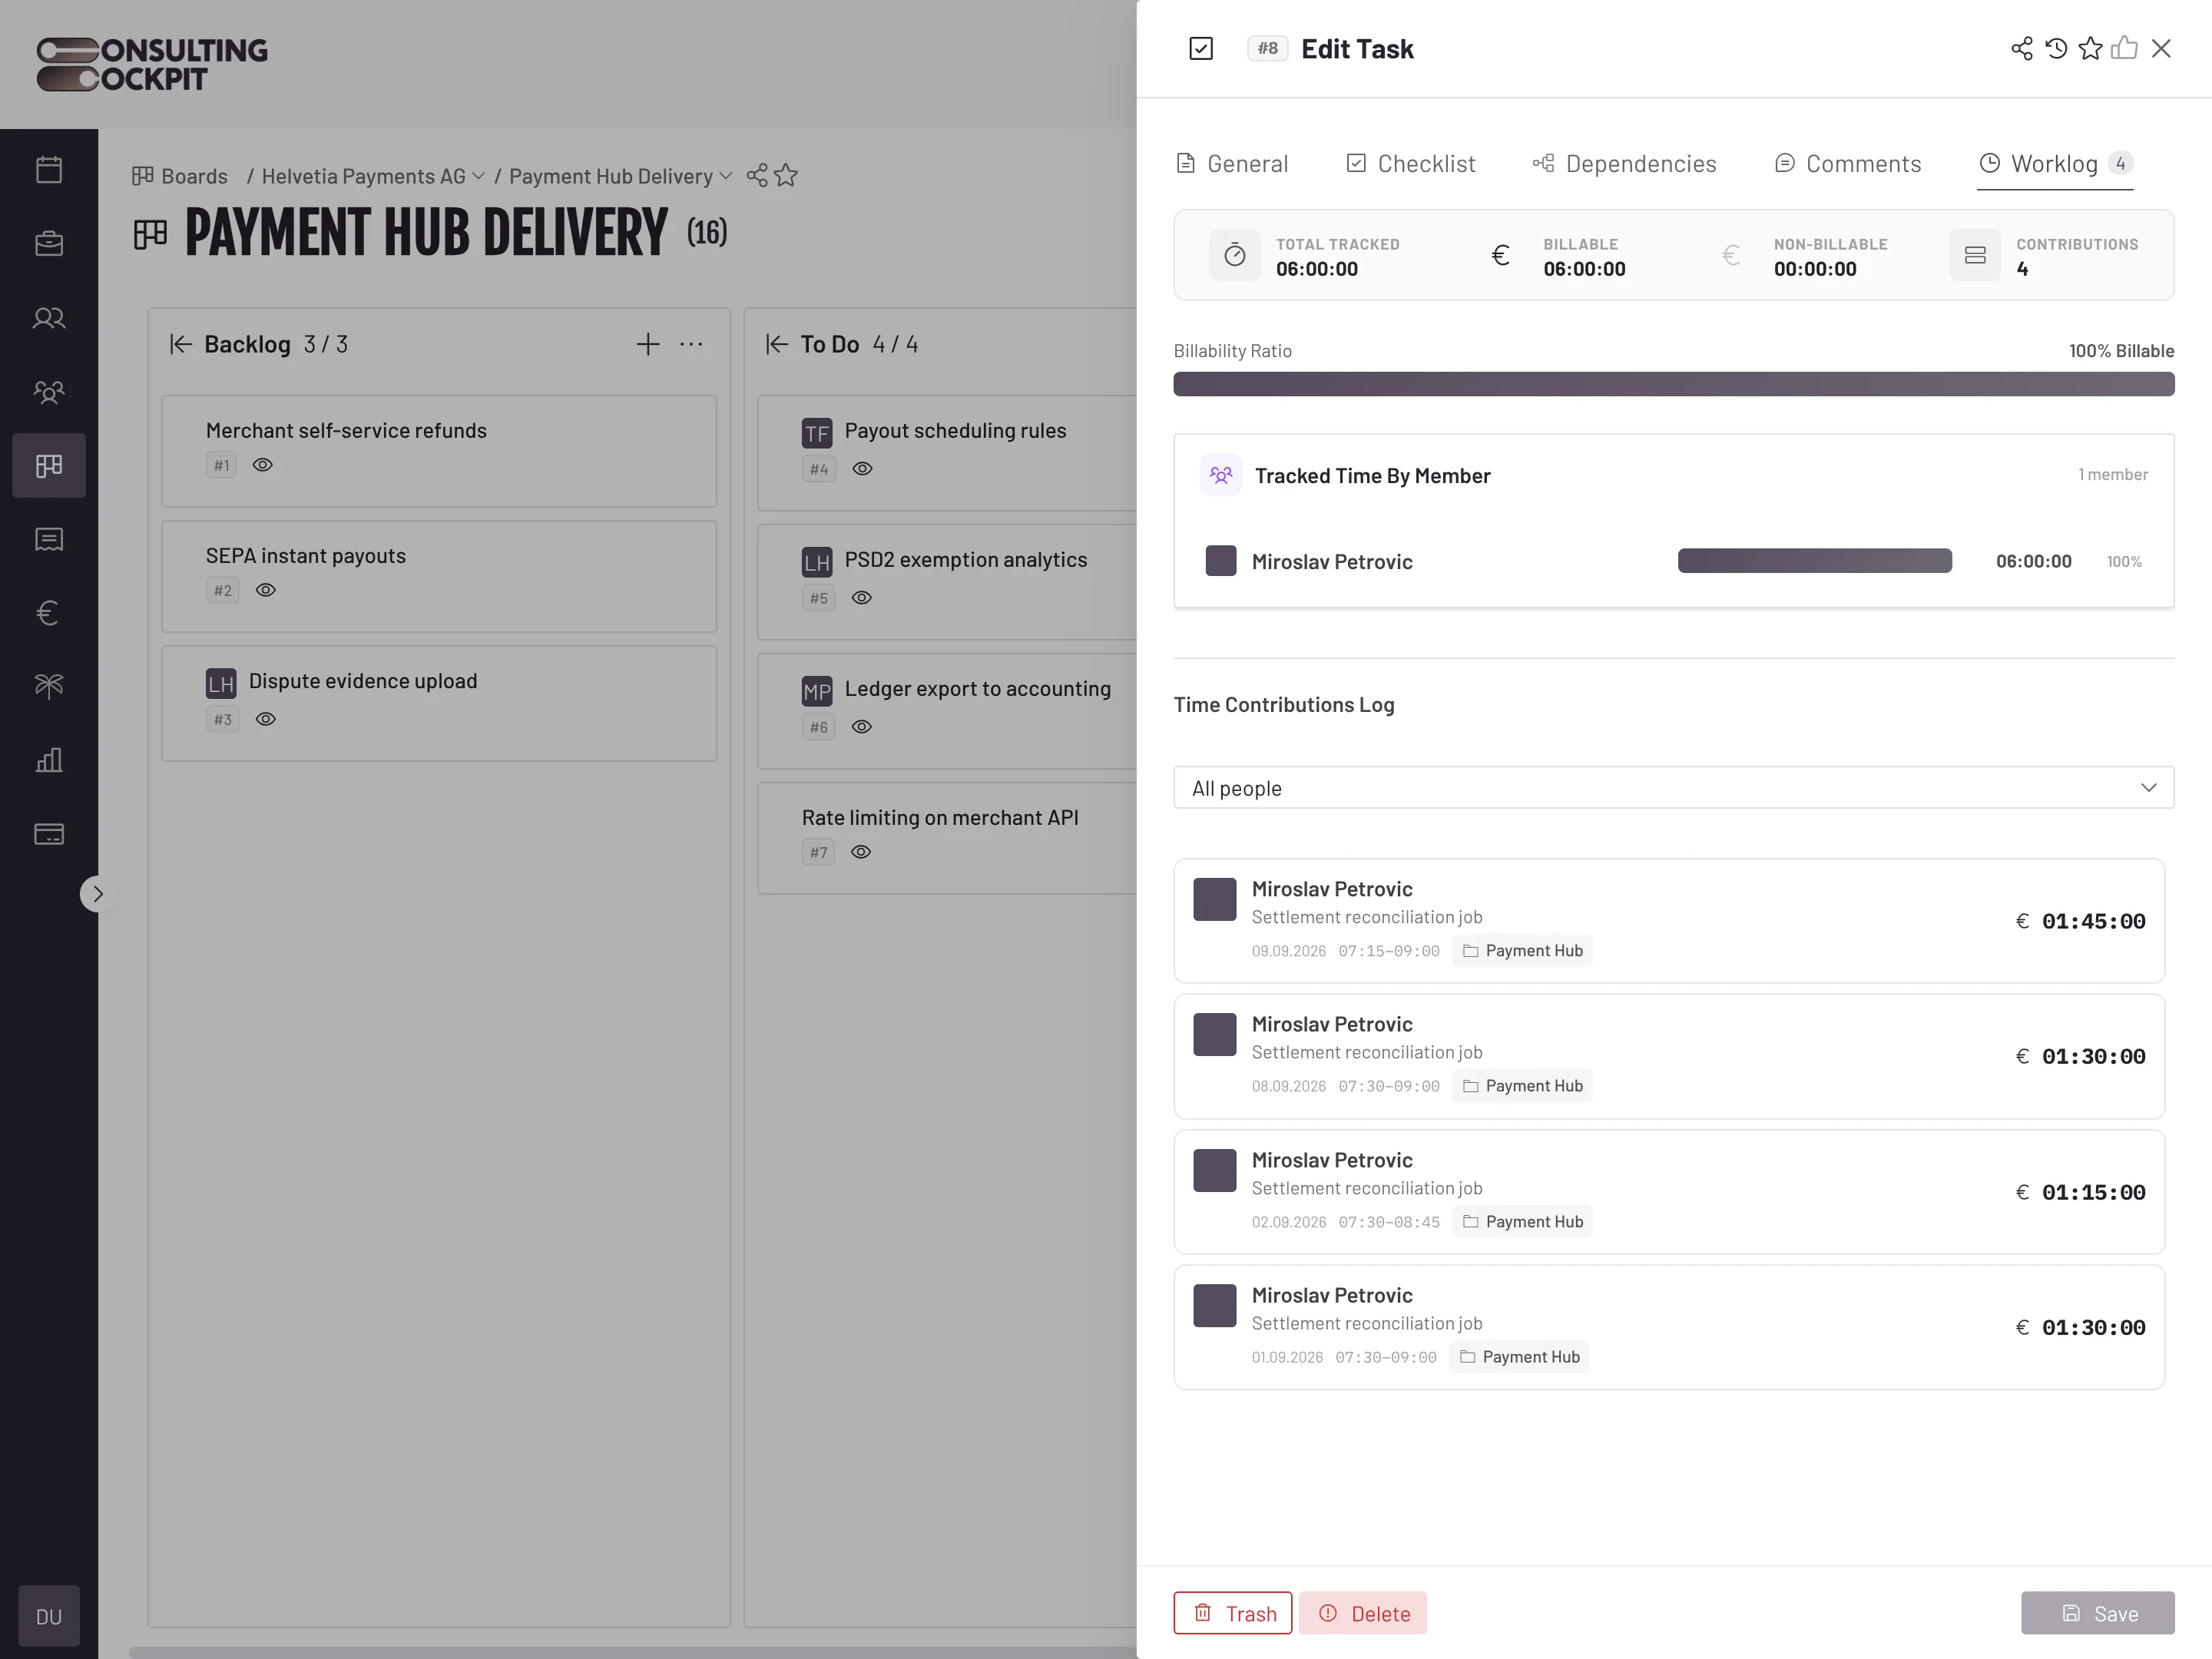The width and height of the screenshot is (2212, 1659).
Task: Open the messages list icon in sidebar
Action: tap(49, 540)
